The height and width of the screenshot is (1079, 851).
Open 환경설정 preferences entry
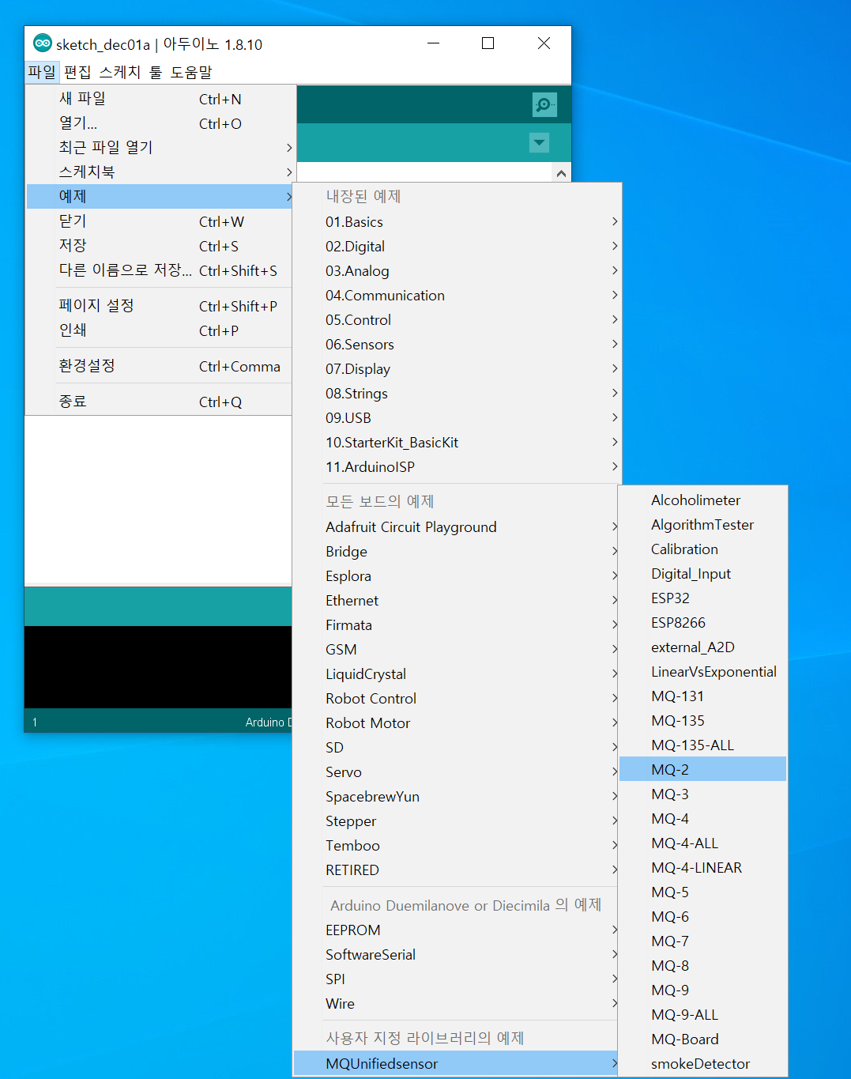tap(160, 366)
